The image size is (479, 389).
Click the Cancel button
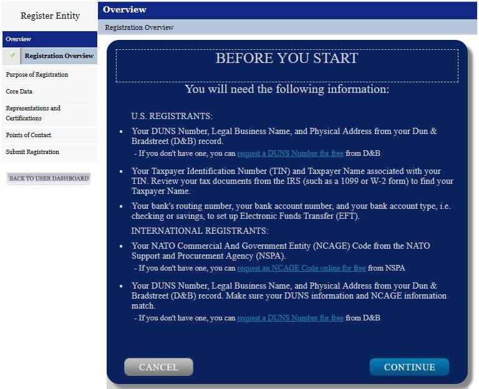pos(158,367)
